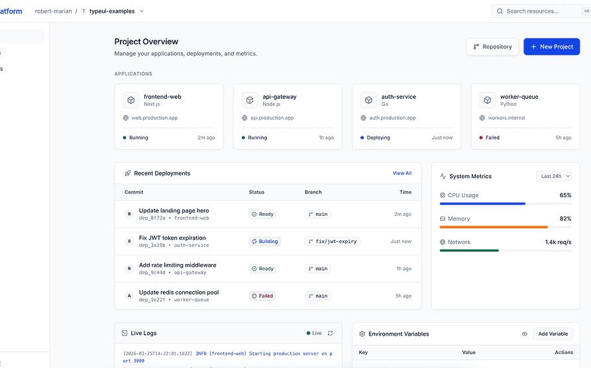The width and height of the screenshot is (591, 368).
Task: Click the CPU Usage progress bar
Action: pyautogui.click(x=506, y=204)
